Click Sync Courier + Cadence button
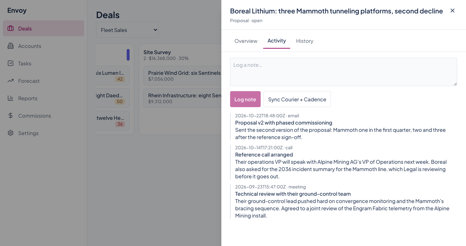466x246 pixels. pyautogui.click(x=297, y=99)
